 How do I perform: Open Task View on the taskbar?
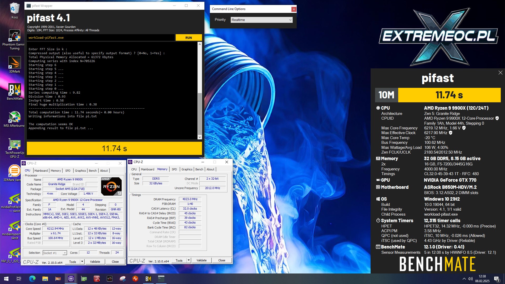pos(19,279)
